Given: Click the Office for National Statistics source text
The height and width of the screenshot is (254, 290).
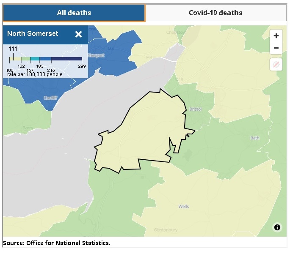Looking at the screenshot, I should (x=56, y=243).
